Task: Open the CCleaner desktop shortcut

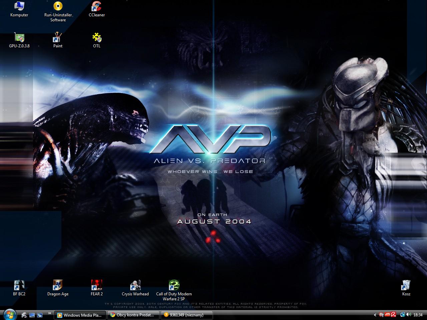Action: tap(97, 9)
